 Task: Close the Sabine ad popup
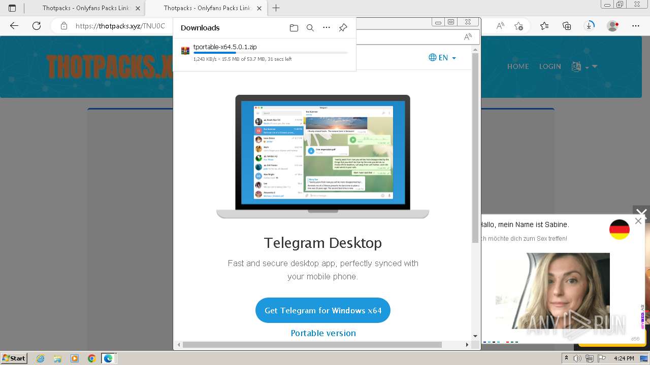pos(638,221)
